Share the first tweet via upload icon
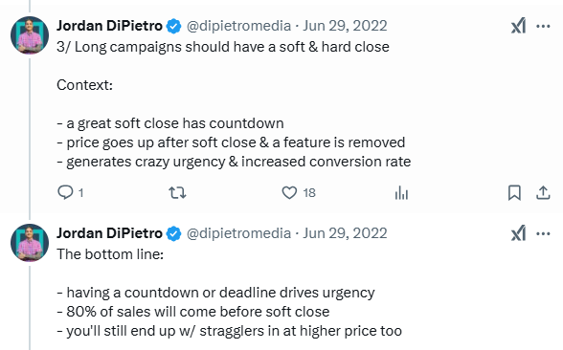 coord(543,192)
